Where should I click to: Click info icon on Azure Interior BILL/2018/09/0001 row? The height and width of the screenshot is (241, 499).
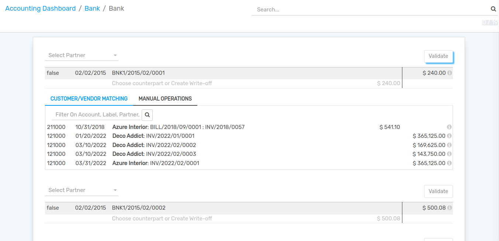[x=449, y=127]
